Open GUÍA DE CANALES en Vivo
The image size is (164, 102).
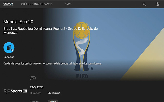point(37,4)
